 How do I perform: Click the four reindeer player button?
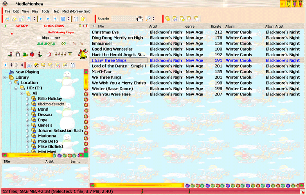[x=60, y=54]
